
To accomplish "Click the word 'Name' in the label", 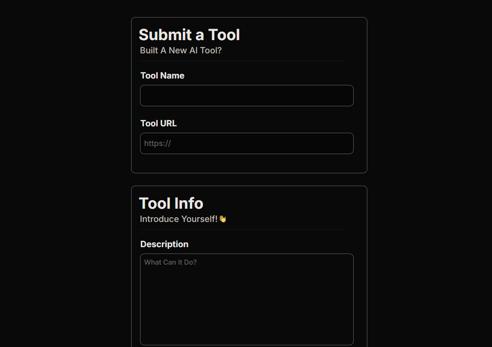I will [173, 76].
